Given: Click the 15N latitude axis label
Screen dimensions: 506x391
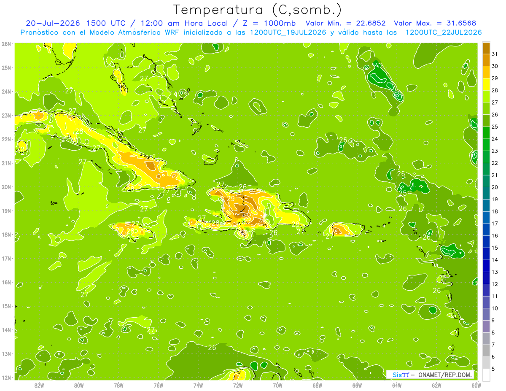Looking at the screenshot, I should pyautogui.click(x=6, y=306).
